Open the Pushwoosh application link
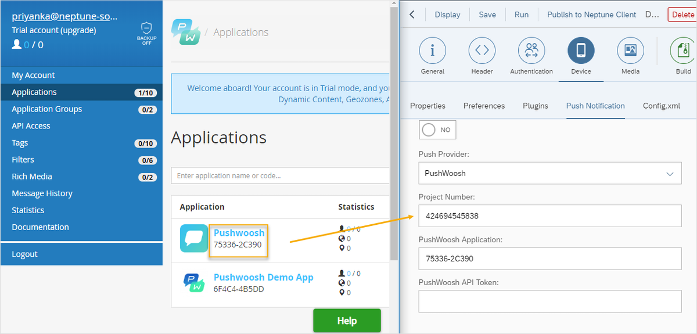 (239, 233)
